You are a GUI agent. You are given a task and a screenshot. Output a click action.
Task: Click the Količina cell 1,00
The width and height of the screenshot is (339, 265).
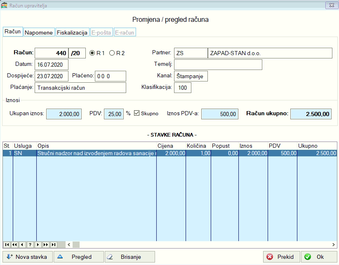(x=198, y=153)
